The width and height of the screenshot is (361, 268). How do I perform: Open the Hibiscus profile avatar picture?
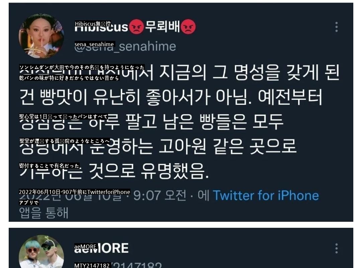click(41, 36)
